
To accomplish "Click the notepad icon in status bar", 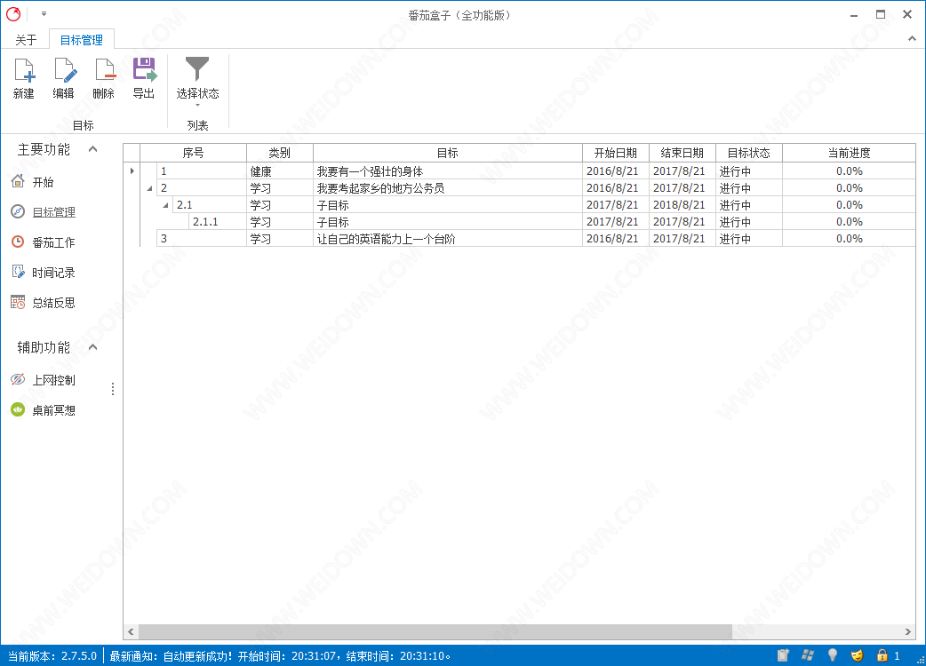I will pos(783,655).
